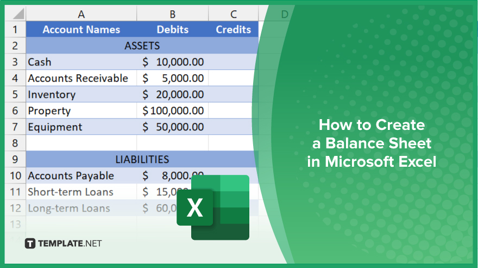The width and height of the screenshot is (478, 268).
Task: Select row 1 header
Action: [15, 29]
